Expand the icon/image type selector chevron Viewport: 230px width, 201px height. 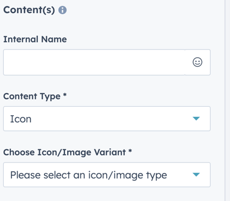[x=196, y=175]
